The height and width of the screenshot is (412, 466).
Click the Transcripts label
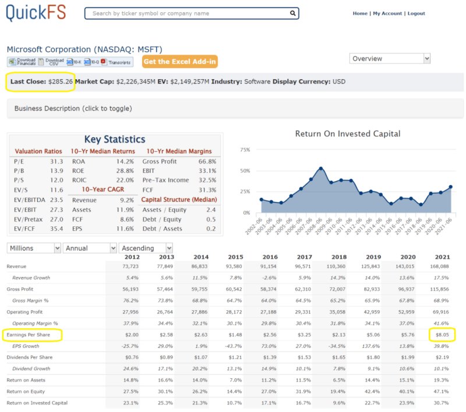(119, 62)
